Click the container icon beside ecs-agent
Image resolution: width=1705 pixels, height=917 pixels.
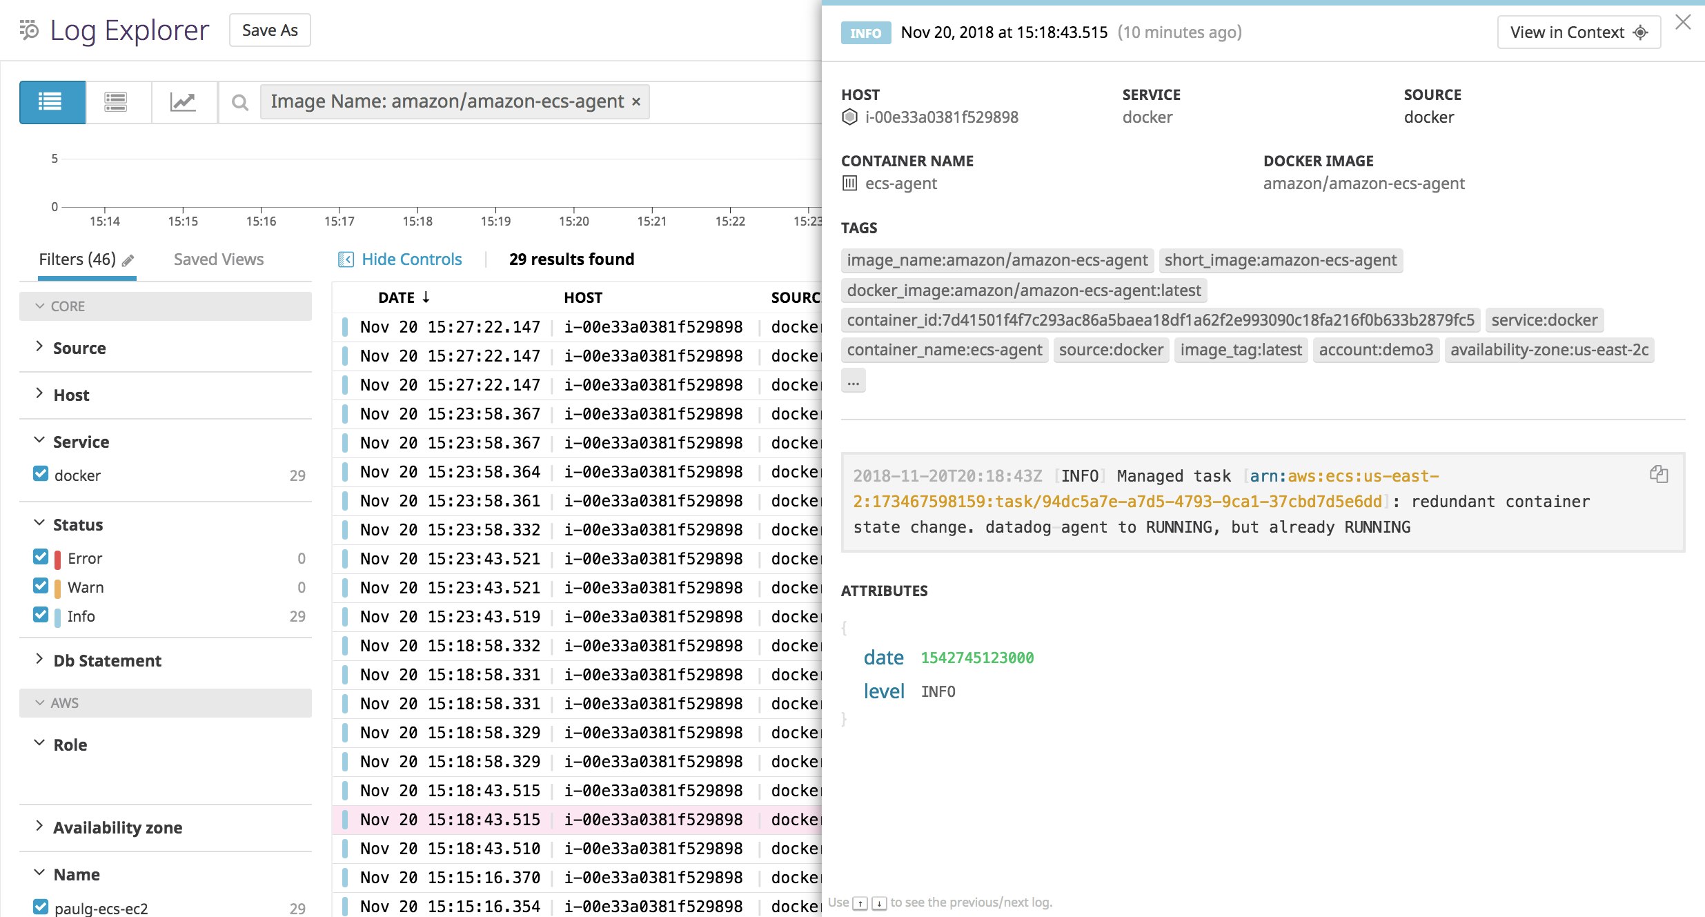point(849,184)
